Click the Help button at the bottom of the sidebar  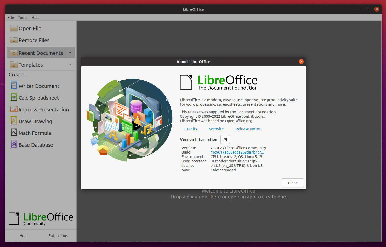pos(24,236)
